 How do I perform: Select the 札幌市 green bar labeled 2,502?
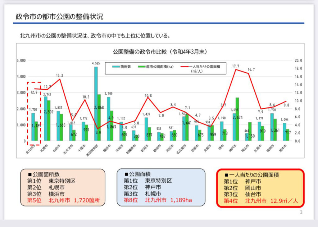(49, 120)
